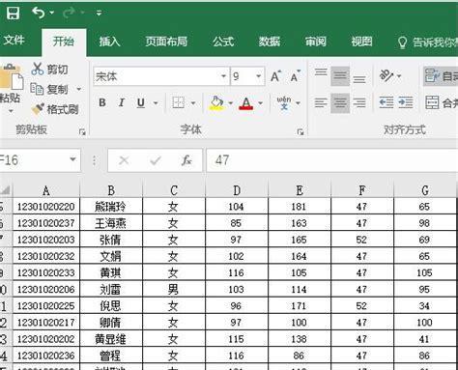Click the decrease indent icon
The image size is (458, 370).
[386, 103]
